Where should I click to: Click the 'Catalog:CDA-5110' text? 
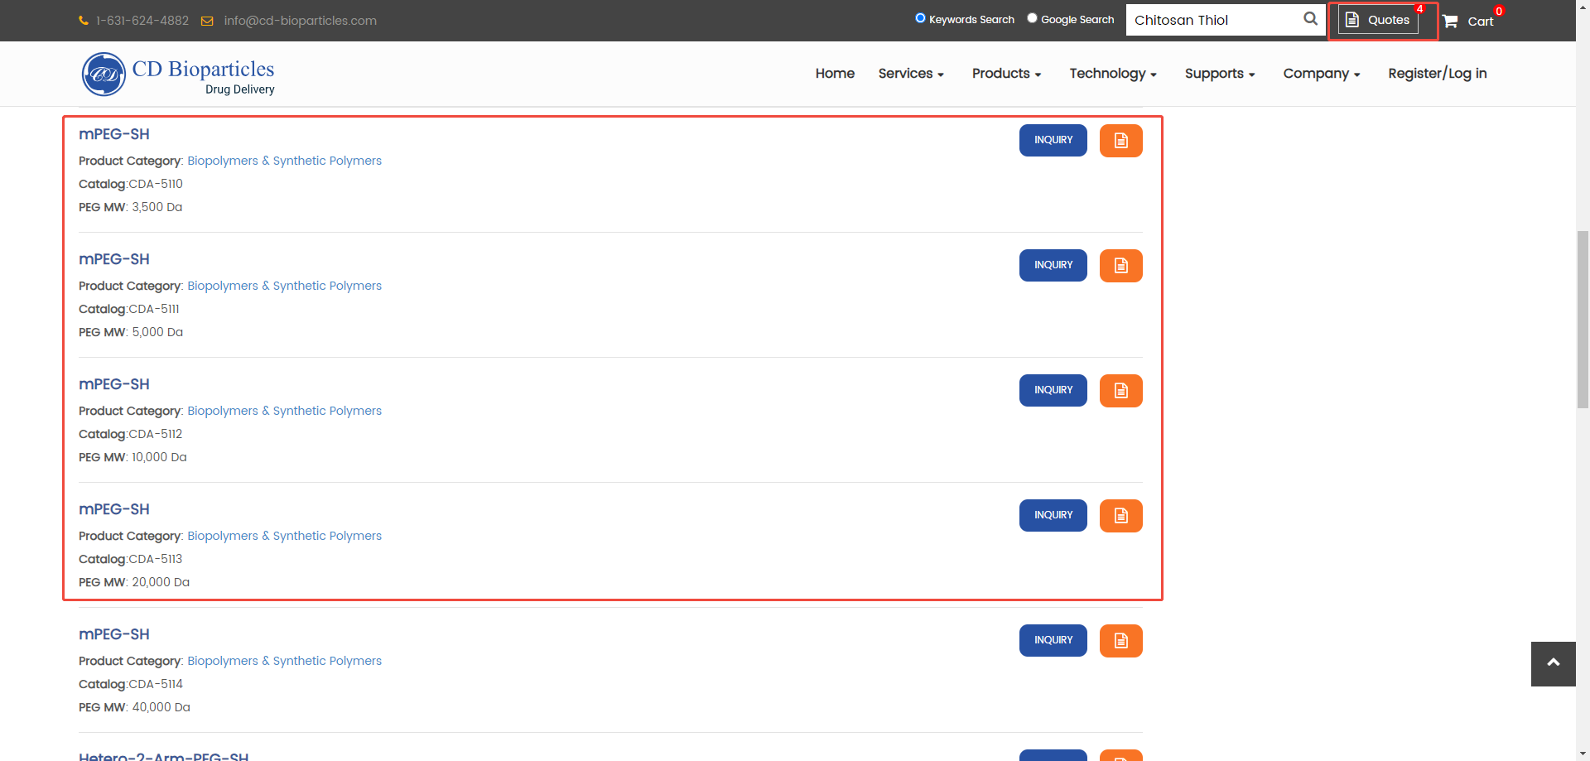click(131, 184)
